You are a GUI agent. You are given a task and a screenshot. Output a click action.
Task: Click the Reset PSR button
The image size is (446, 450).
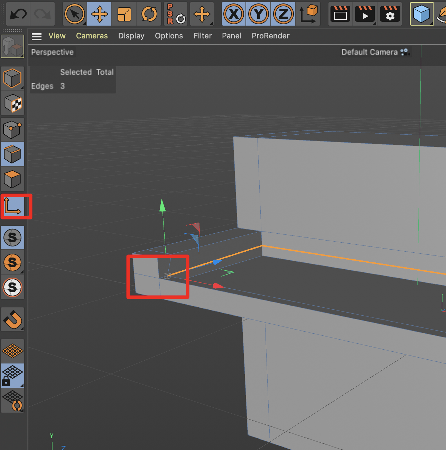click(176, 14)
